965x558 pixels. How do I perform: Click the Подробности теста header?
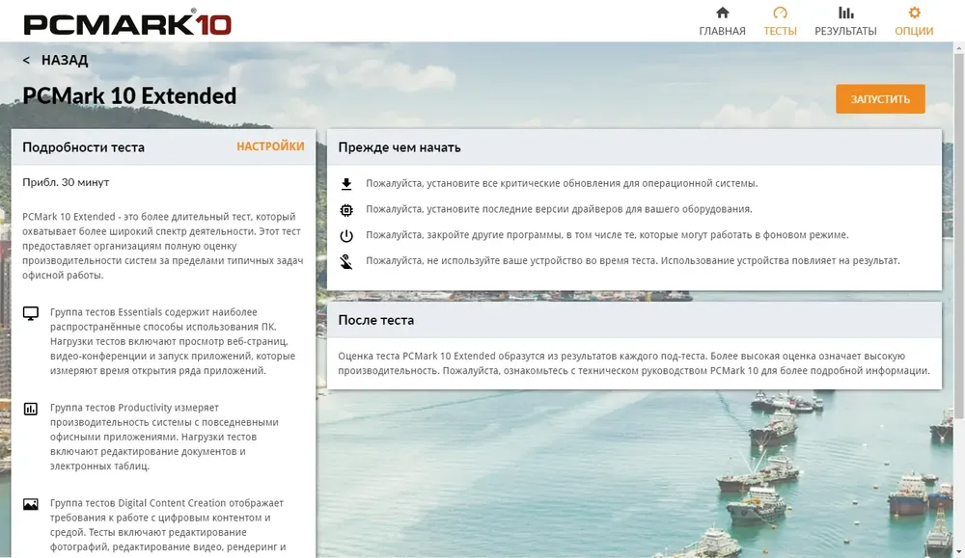click(x=83, y=147)
